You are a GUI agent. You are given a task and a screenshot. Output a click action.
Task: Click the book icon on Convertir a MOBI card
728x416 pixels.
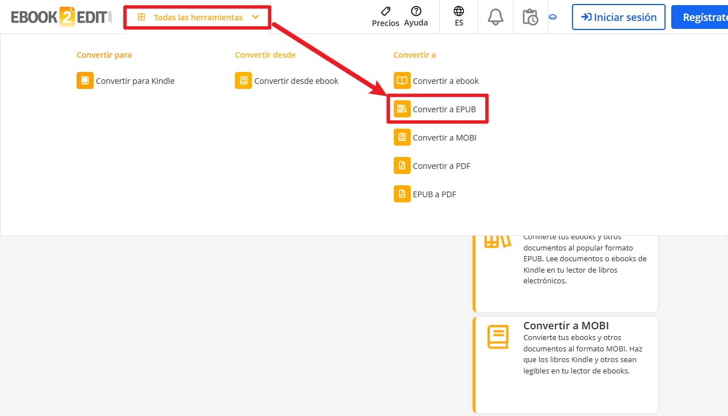point(497,336)
